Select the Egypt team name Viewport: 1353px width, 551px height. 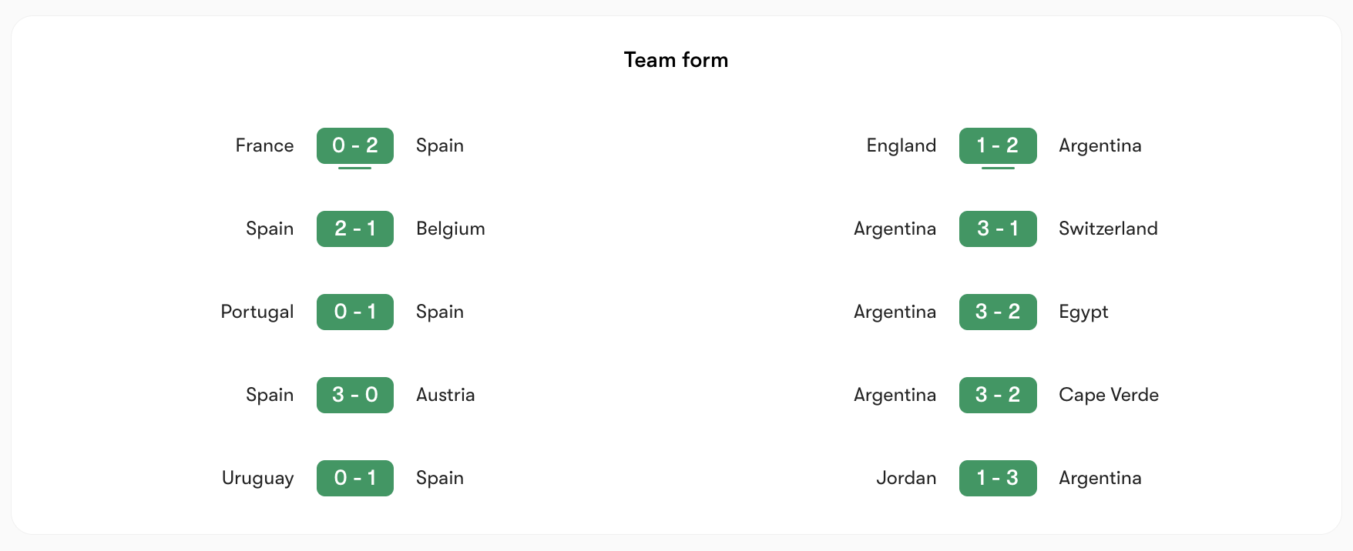coord(1083,312)
